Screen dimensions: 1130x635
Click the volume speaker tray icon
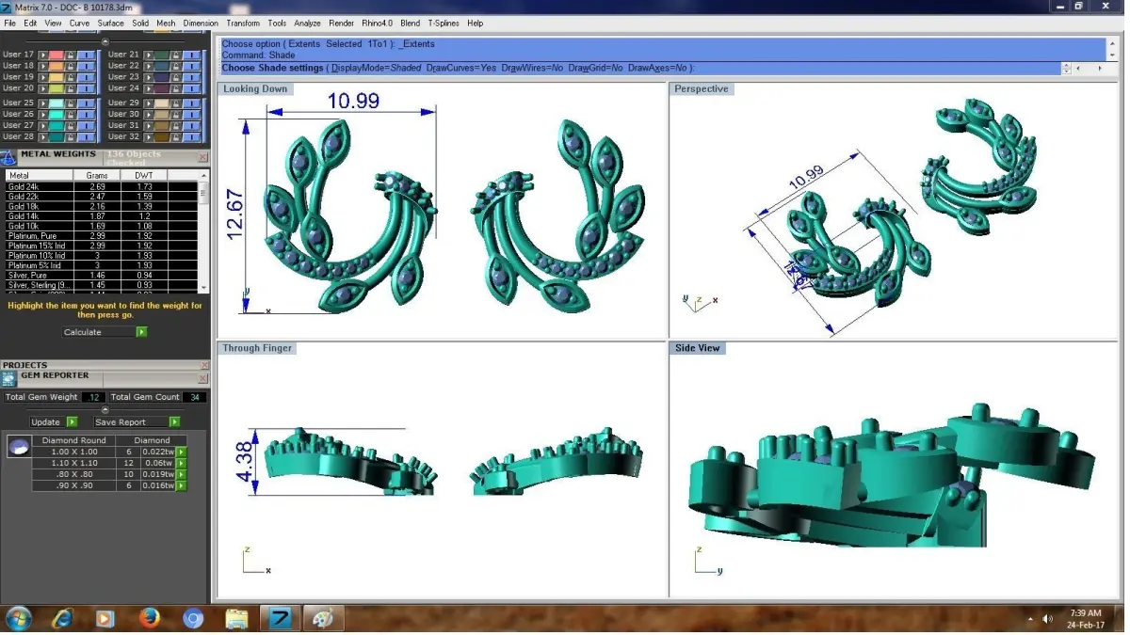[1047, 619]
